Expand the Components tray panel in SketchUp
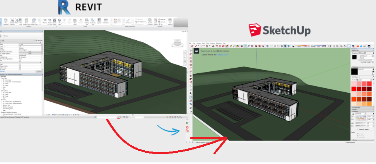376x164 pixels. [x=363, y=108]
